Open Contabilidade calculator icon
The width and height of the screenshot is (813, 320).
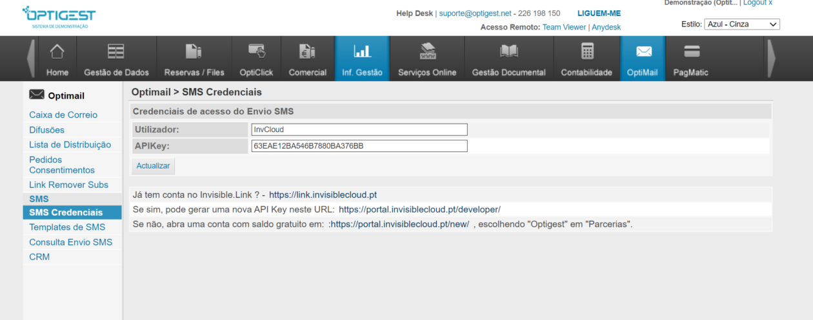587,52
